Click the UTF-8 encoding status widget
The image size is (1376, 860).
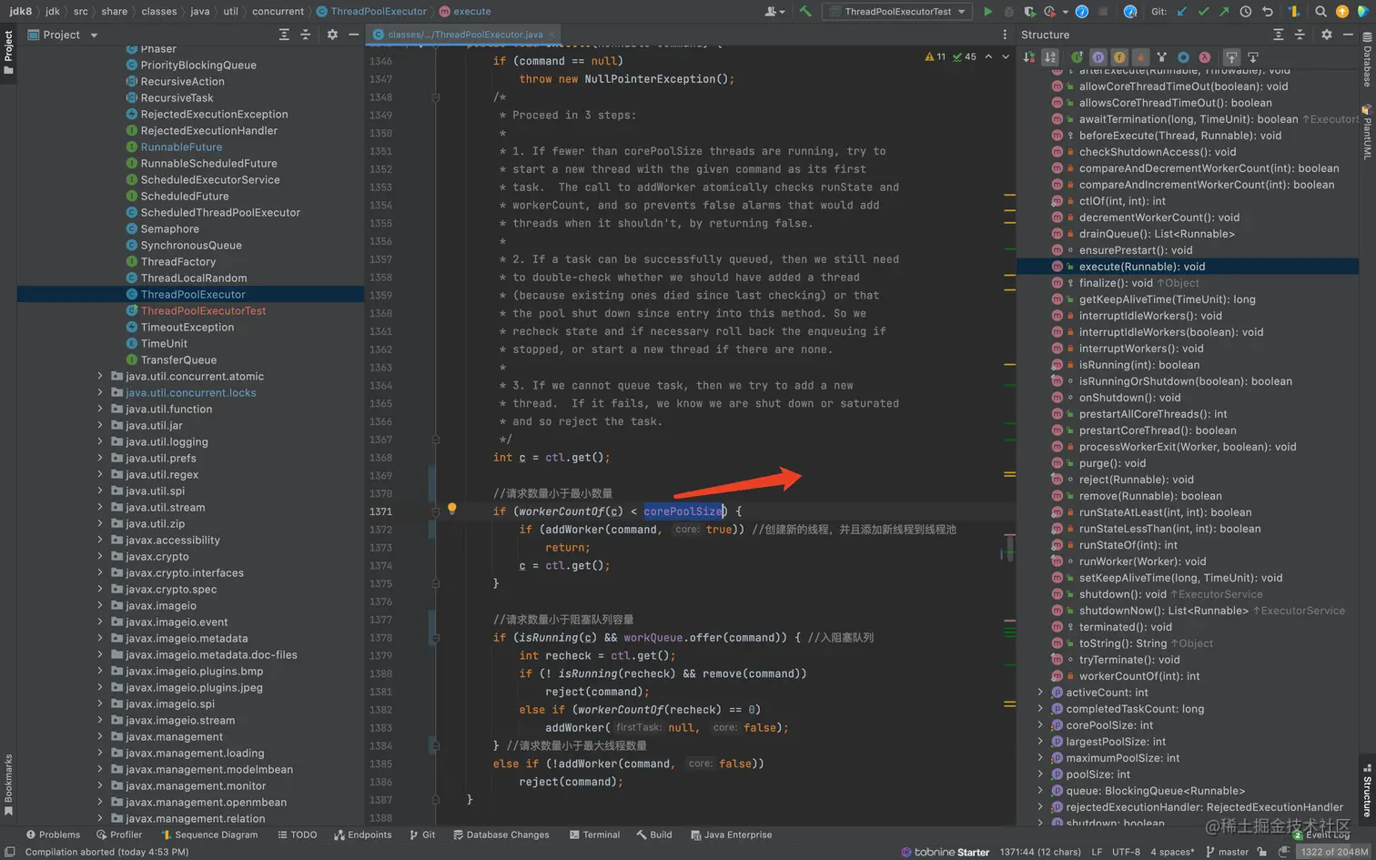(x=1126, y=852)
